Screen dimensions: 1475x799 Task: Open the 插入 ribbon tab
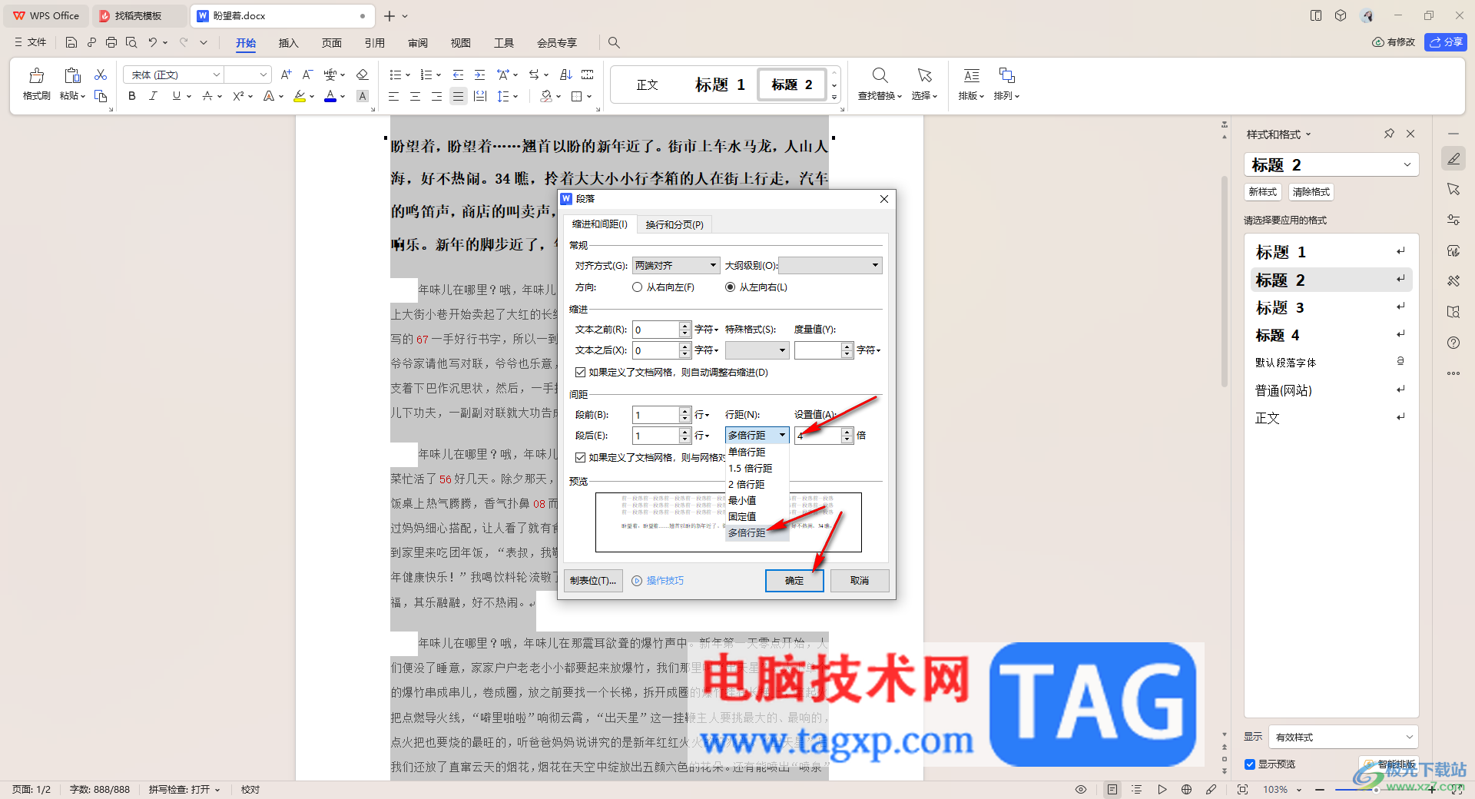click(288, 43)
